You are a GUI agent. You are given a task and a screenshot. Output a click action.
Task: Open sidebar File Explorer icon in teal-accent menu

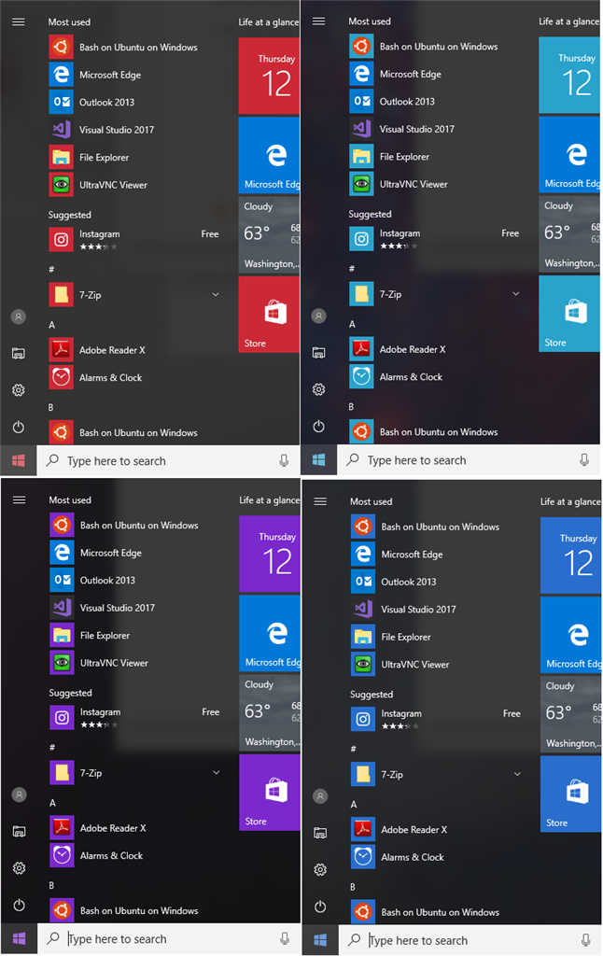319,353
